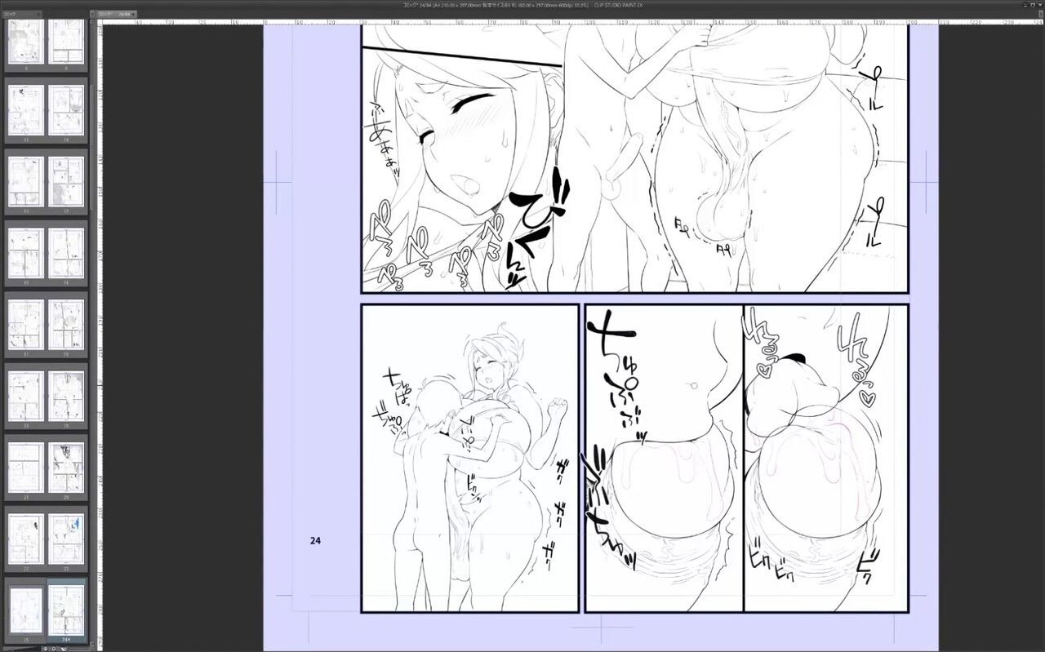Select the page 12 thumbnail
The width and height of the screenshot is (1045, 652).
(x=66, y=182)
